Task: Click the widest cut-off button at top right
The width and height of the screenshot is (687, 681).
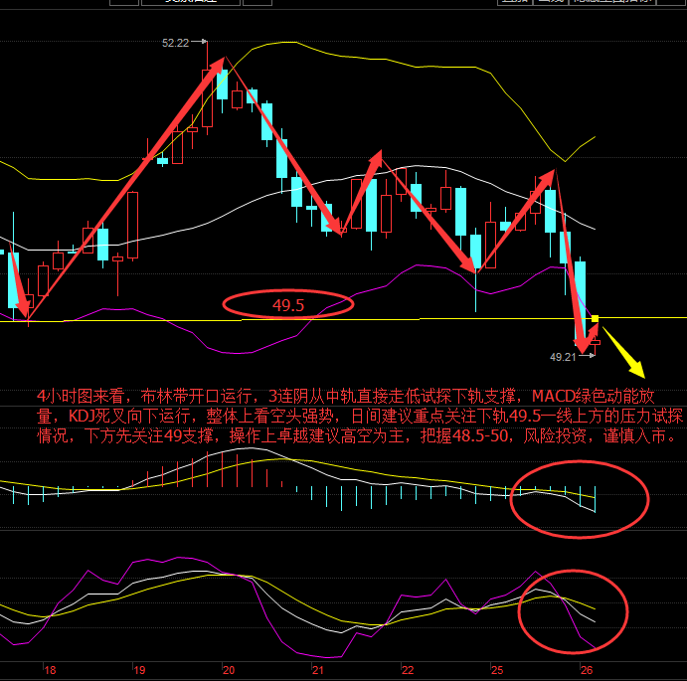Action: 611,3
